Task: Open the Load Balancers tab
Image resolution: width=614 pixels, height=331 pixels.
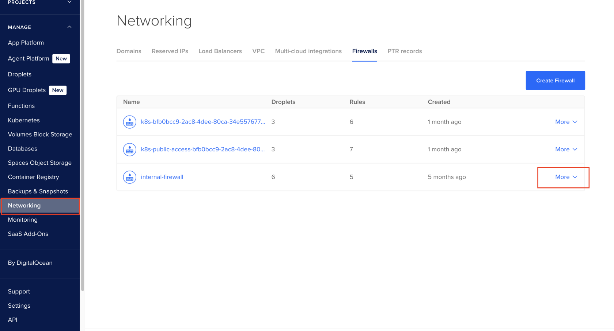Action: click(220, 51)
